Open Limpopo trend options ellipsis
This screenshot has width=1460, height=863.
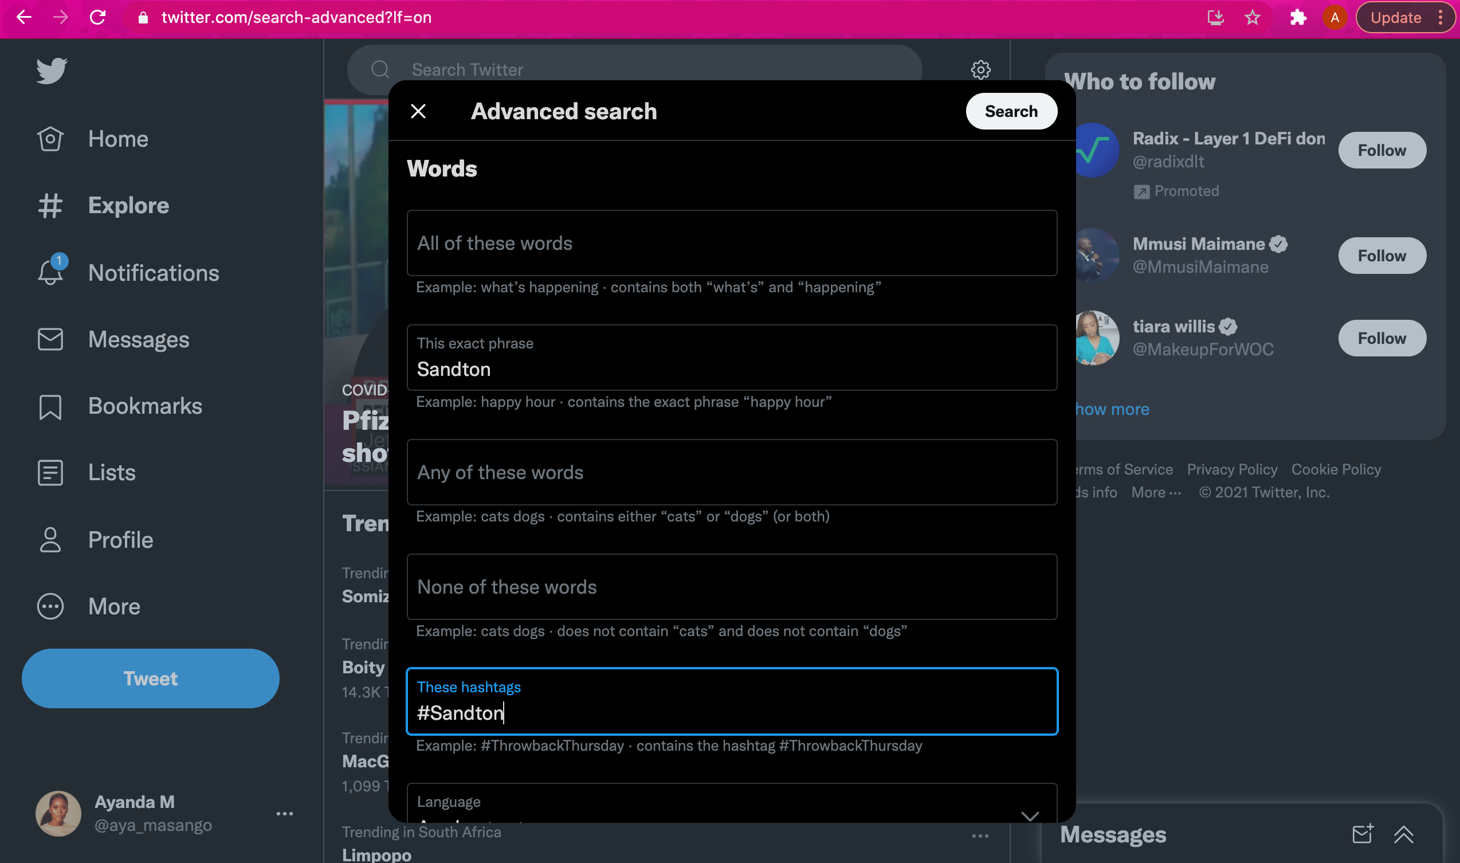tap(980, 836)
